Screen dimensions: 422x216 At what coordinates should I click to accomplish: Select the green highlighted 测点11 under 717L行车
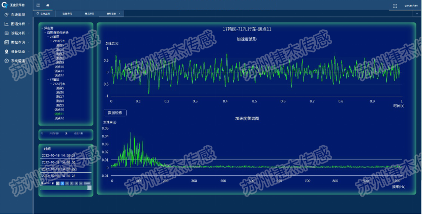coord(59,114)
